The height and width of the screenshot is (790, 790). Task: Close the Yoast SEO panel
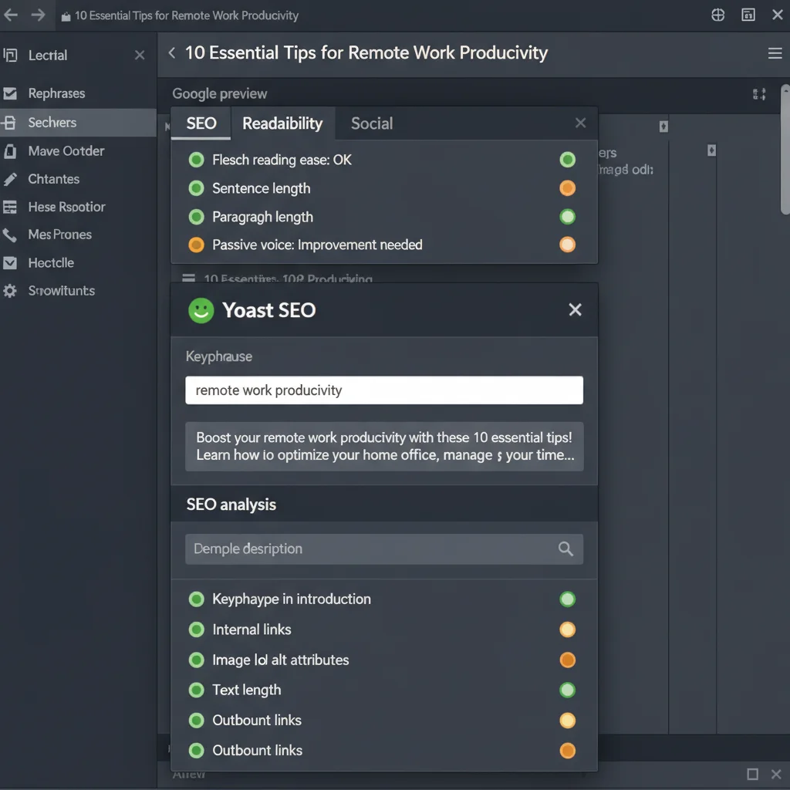pyautogui.click(x=575, y=309)
